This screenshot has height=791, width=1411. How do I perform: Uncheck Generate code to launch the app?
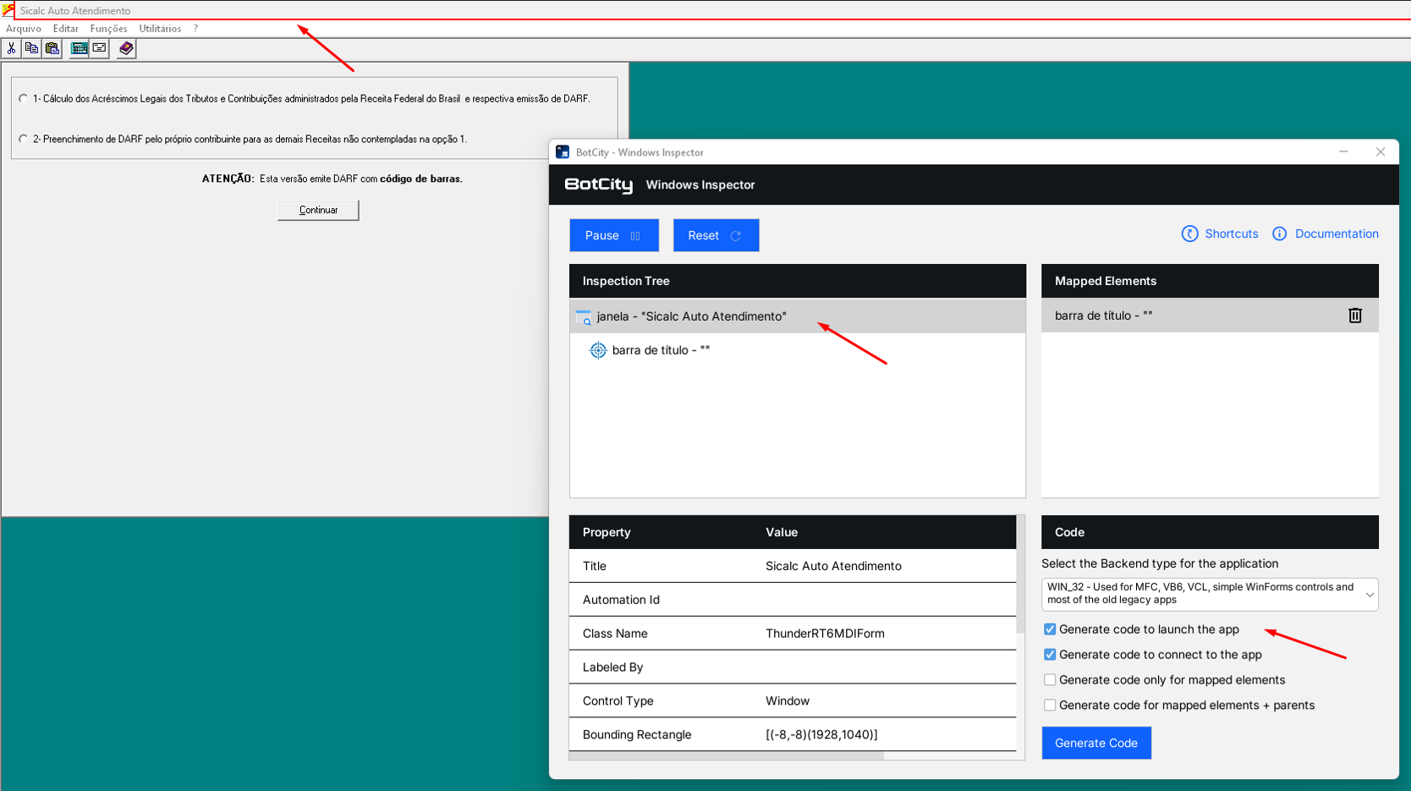coord(1050,629)
